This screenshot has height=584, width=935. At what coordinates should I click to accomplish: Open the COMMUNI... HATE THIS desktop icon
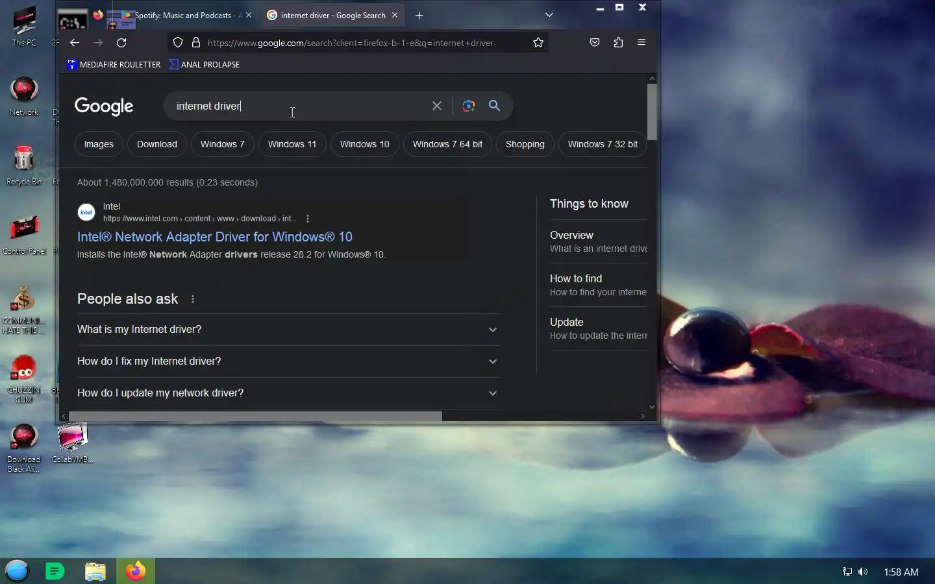pyautogui.click(x=24, y=310)
